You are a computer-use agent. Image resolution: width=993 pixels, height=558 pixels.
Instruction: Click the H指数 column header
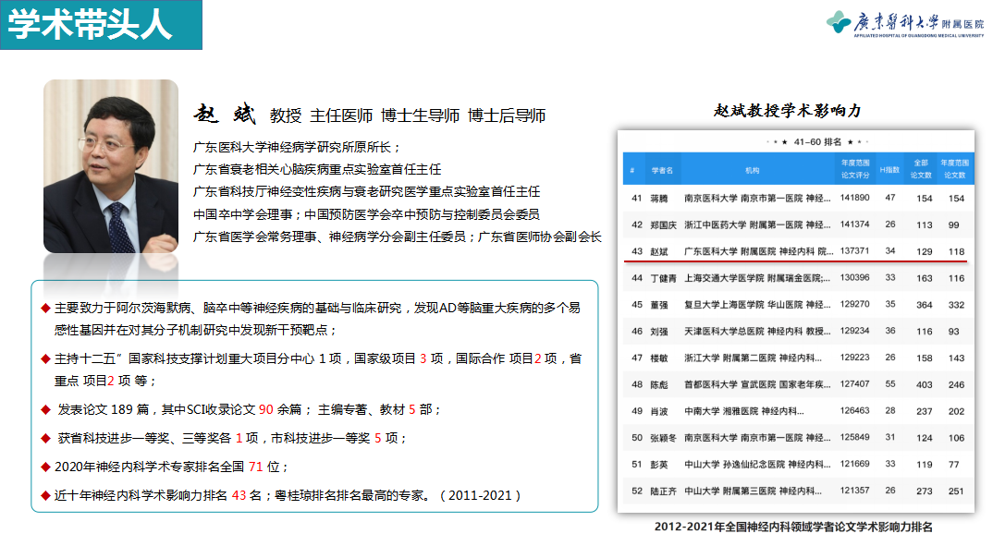tap(889, 170)
